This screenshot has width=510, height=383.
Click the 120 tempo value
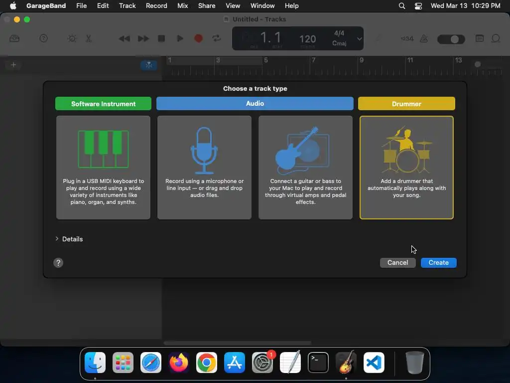[307, 39]
